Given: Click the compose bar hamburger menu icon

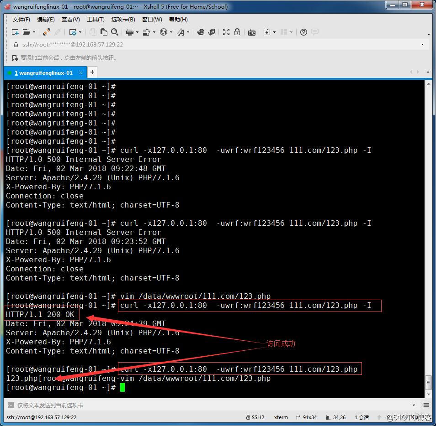Looking at the screenshot, I should coord(426,405).
